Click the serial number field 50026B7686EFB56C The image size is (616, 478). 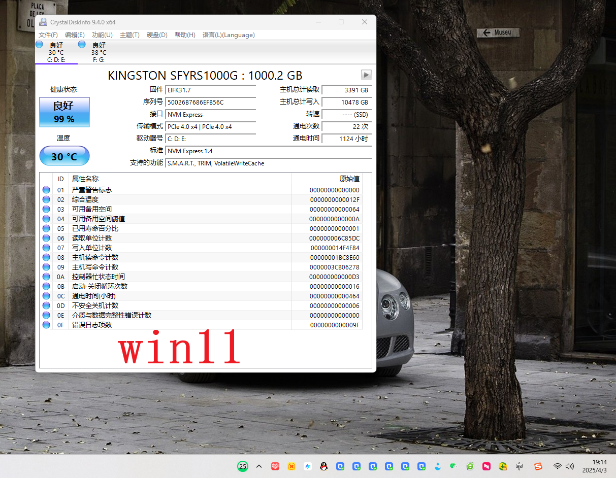211,103
